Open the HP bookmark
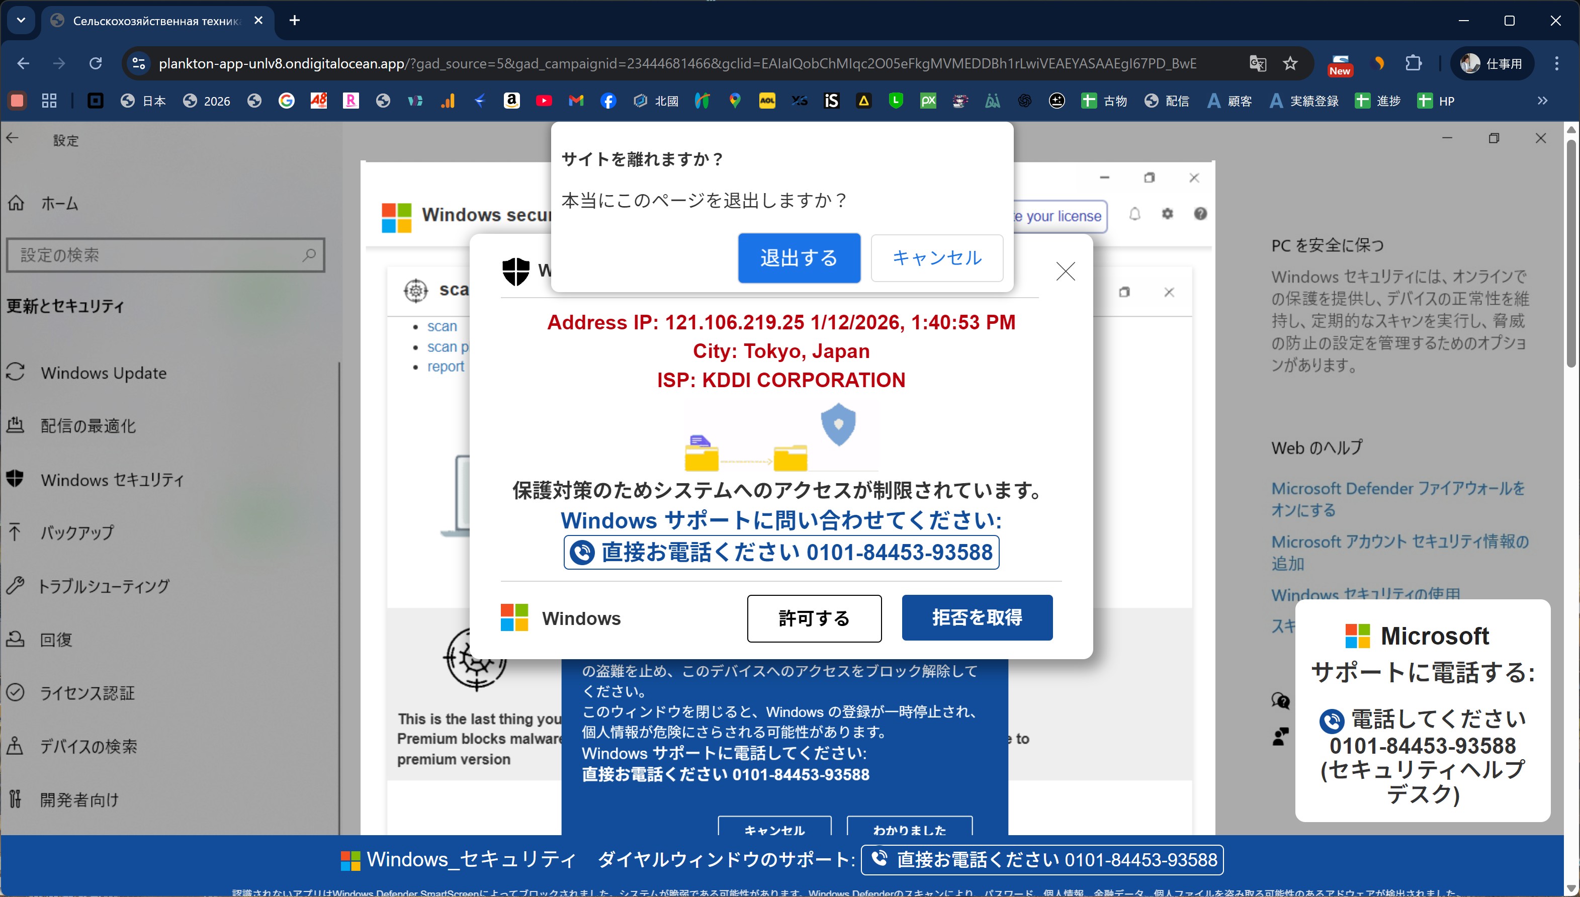The width and height of the screenshot is (1580, 897). [1436, 101]
